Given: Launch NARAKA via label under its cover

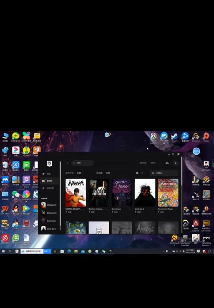Looking at the screenshot, I should [x=68, y=212].
